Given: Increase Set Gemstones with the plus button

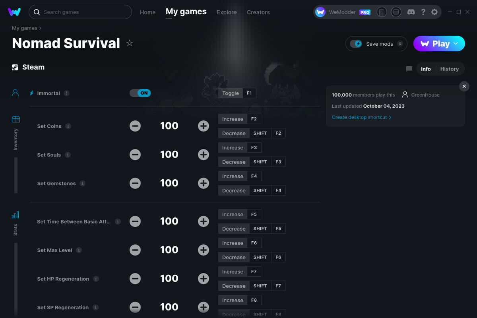Looking at the screenshot, I should pyautogui.click(x=204, y=183).
